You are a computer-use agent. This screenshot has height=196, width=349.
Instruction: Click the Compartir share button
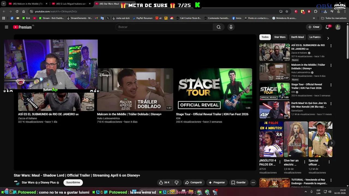click(194, 182)
